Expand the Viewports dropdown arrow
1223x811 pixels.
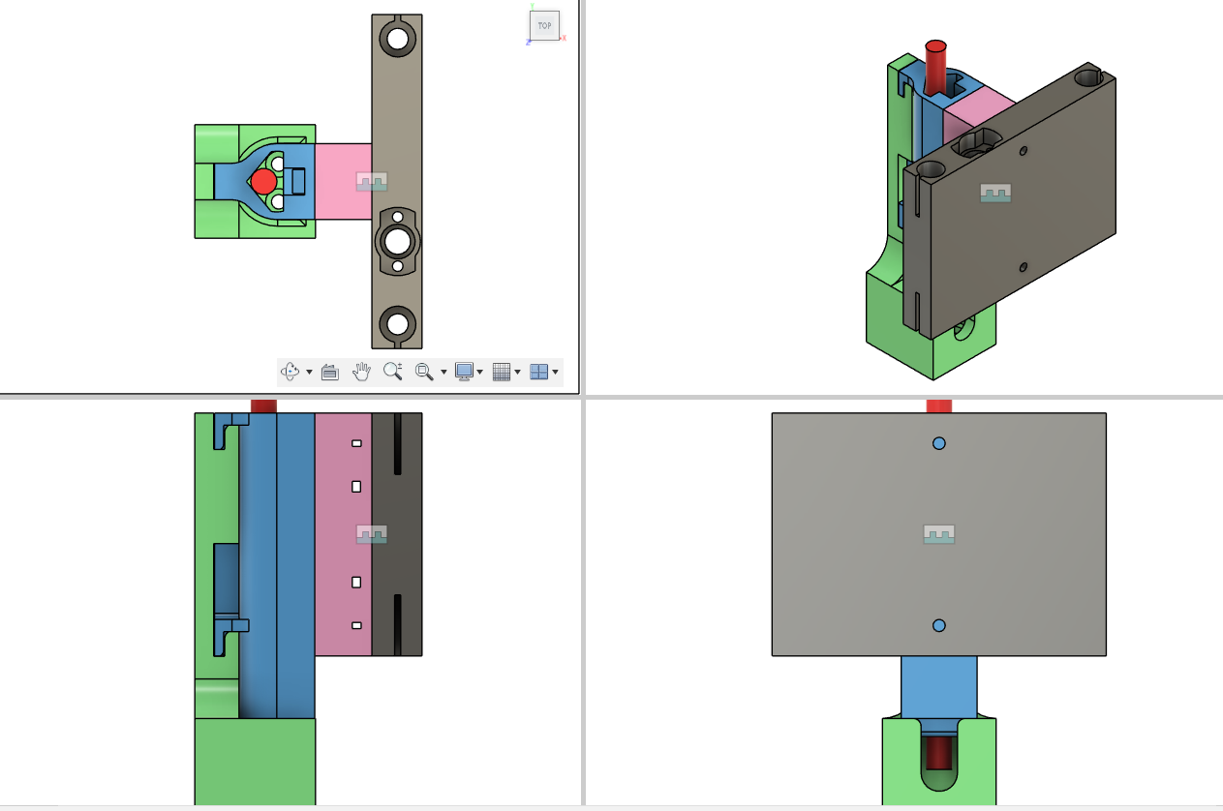555,373
